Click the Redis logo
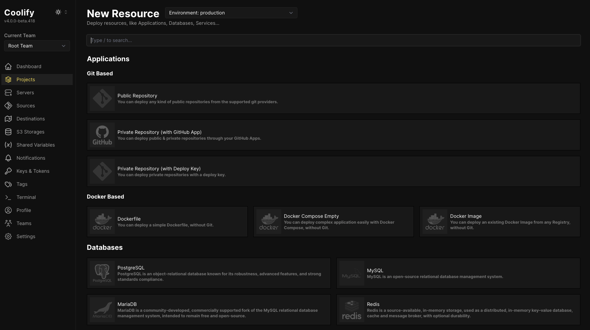 coord(352,310)
